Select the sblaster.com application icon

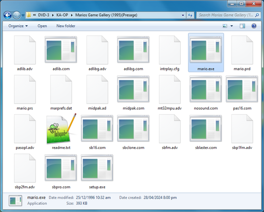(206, 128)
